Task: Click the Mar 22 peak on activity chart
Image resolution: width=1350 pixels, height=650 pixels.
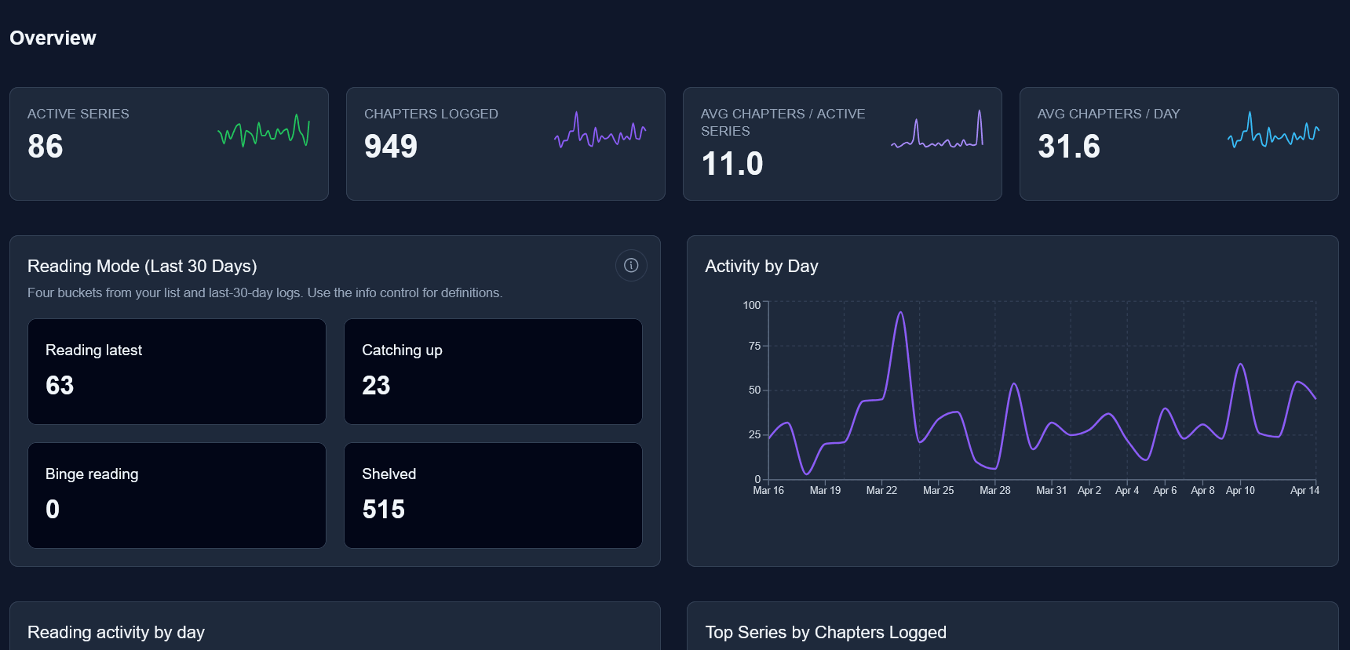Action: pyautogui.click(x=900, y=314)
